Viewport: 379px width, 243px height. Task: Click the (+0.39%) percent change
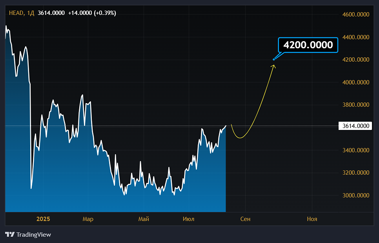tap(105, 13)
